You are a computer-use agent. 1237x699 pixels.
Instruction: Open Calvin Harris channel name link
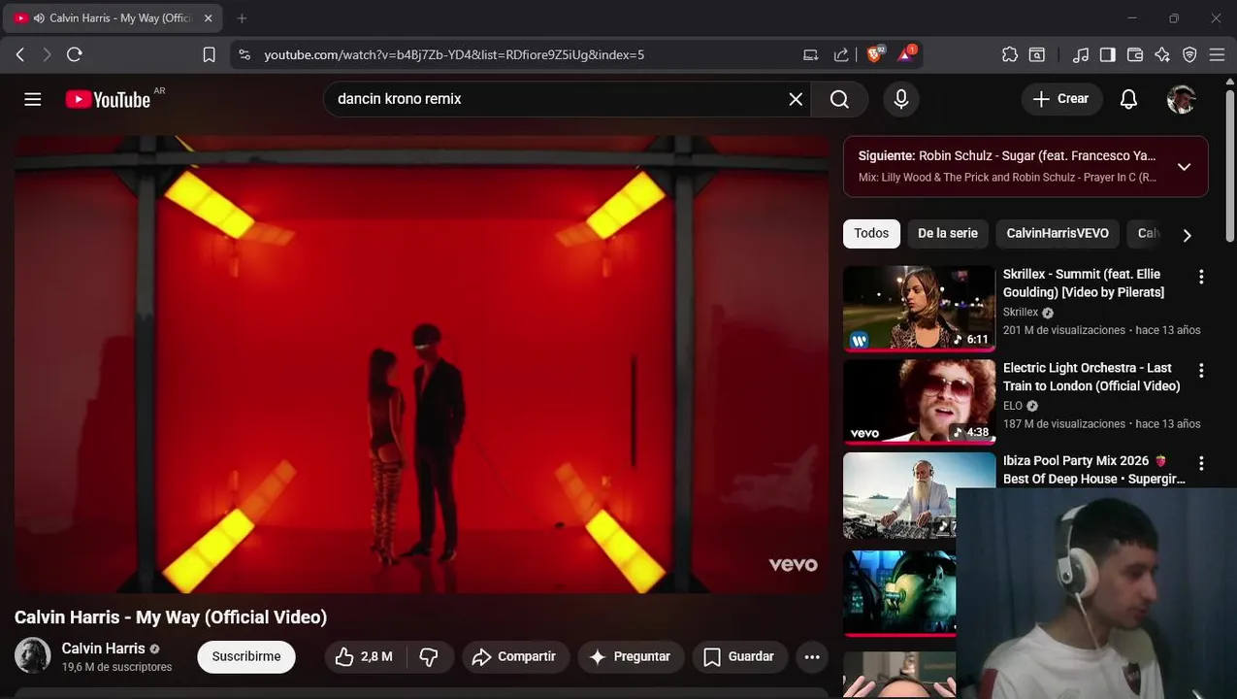103,649
